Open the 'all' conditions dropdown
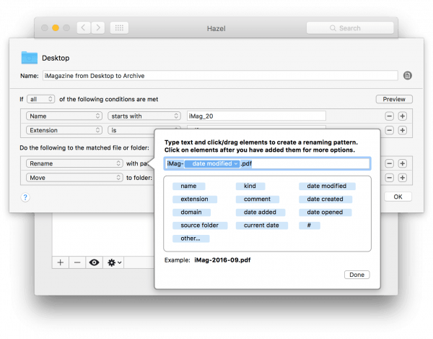 tap(41, 99)
